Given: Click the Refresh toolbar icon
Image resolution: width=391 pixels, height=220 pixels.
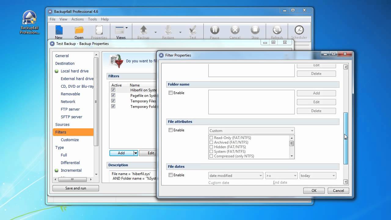Looking at the screenshot, I should 277,30.
